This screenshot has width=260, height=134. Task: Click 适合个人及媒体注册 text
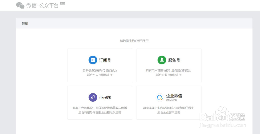click(x=100, y=75)
